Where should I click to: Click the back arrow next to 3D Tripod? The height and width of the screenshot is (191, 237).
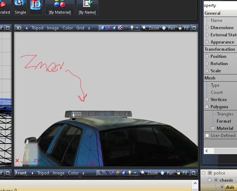point(27,28)
